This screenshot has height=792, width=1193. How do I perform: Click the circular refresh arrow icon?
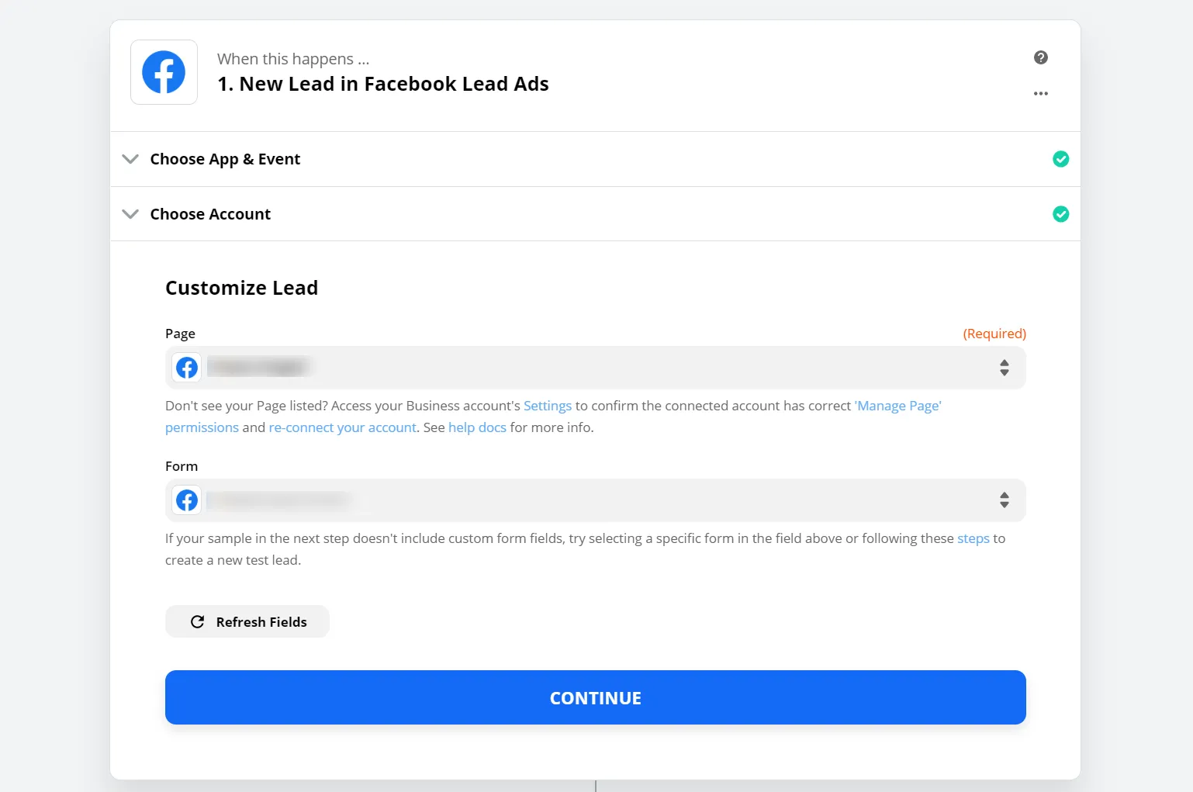tap(198, 622)
